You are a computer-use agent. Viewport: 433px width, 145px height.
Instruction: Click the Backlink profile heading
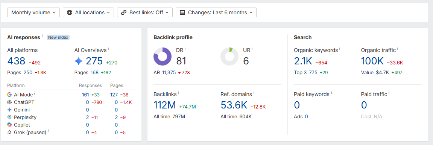(173, 37)
